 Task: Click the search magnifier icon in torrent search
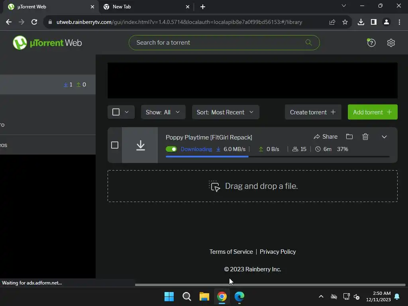pyautogui.click(x=309, y=42)
